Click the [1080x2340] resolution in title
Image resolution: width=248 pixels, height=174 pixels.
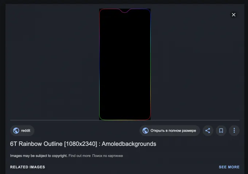pos(80,144)
